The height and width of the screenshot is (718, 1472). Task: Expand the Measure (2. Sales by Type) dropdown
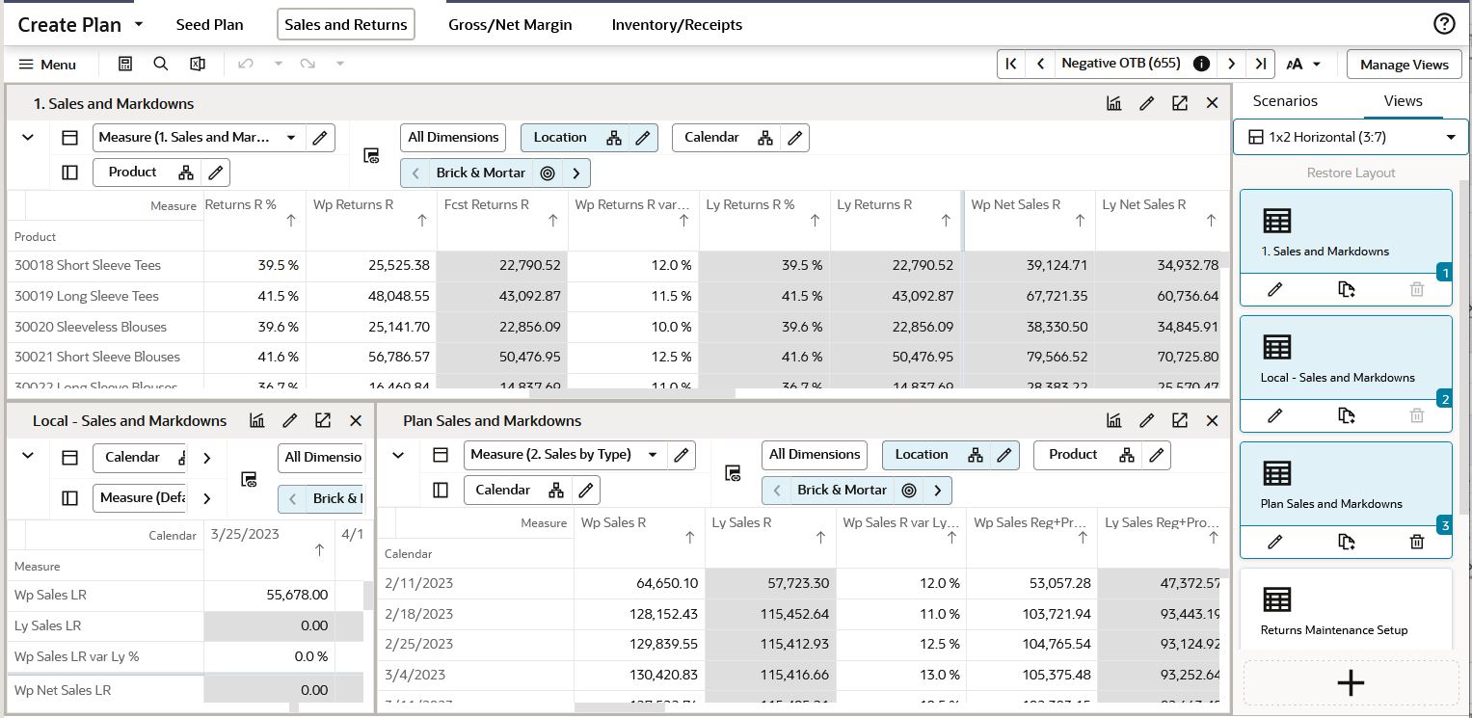click(653, 455)
